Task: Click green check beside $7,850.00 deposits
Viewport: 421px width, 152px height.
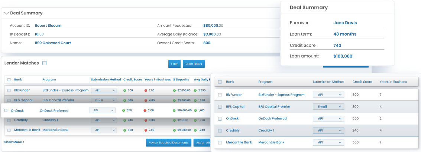Action: [x=174, y=90]
